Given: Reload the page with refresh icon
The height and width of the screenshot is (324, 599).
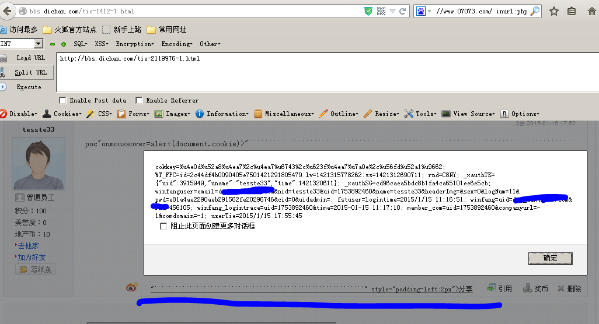Looking at the screenshot, I should [x=402, y=11].
